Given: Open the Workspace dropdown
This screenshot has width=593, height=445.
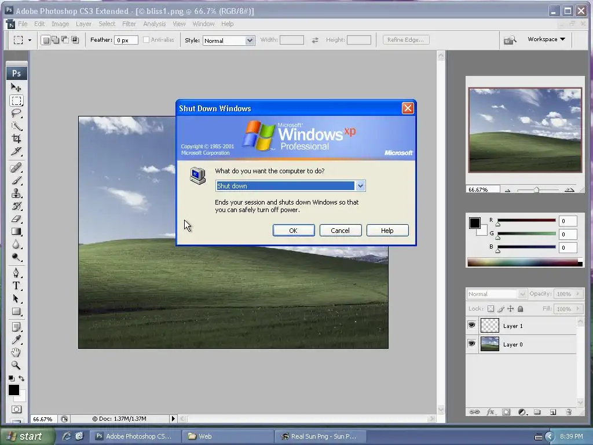Looking at the screenshot, I should [x=546, y=39].
